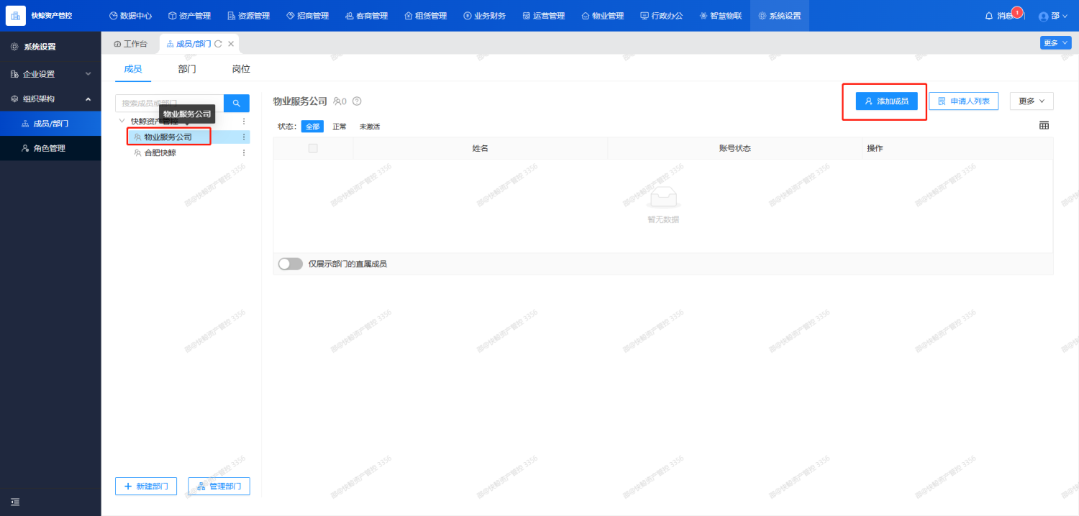Click the 系统设置 gear icon in sidebar
This screenshot has height=516, width=1079.
[x=14, y=47]
